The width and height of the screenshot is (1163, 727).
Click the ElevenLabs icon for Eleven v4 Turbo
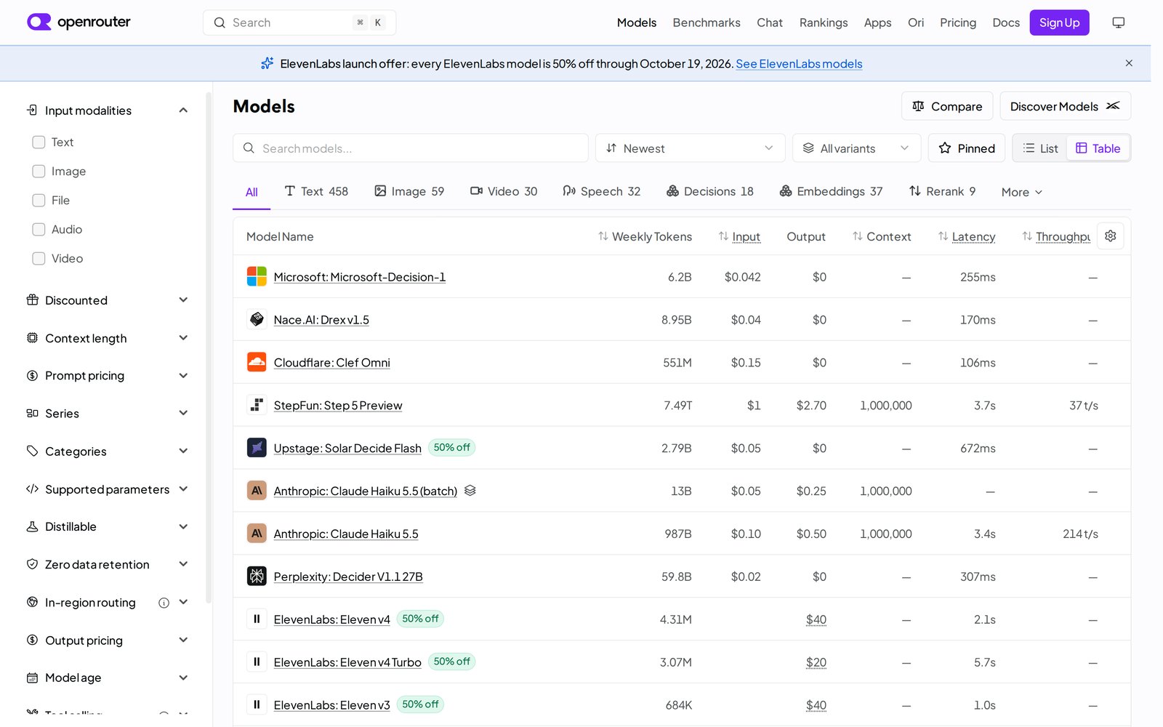[x=257, y=662]
